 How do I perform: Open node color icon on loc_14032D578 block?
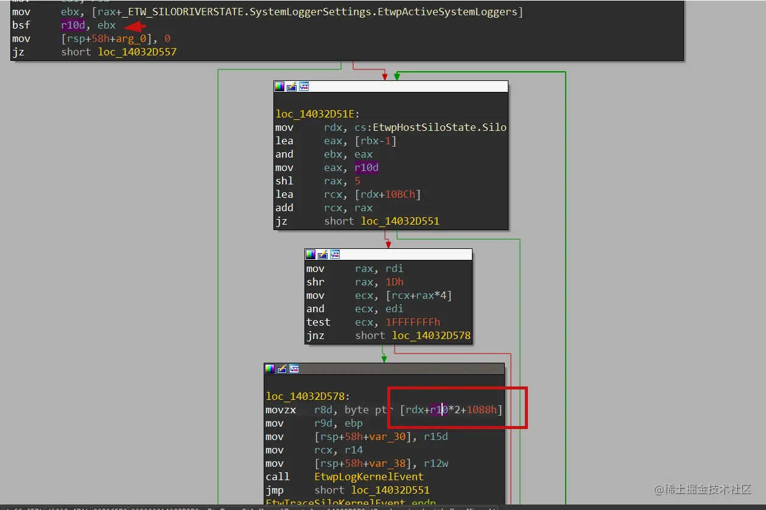tap(270, 369)
